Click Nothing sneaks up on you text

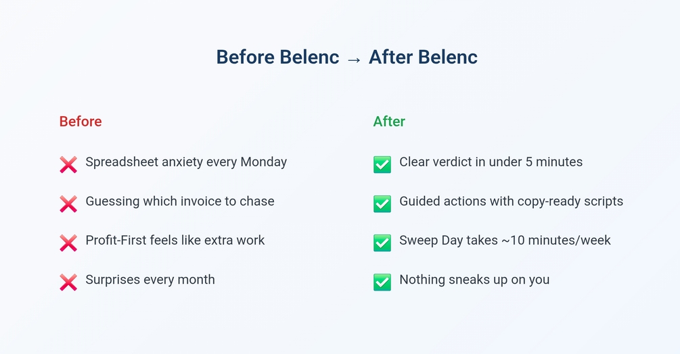point(474,280)
